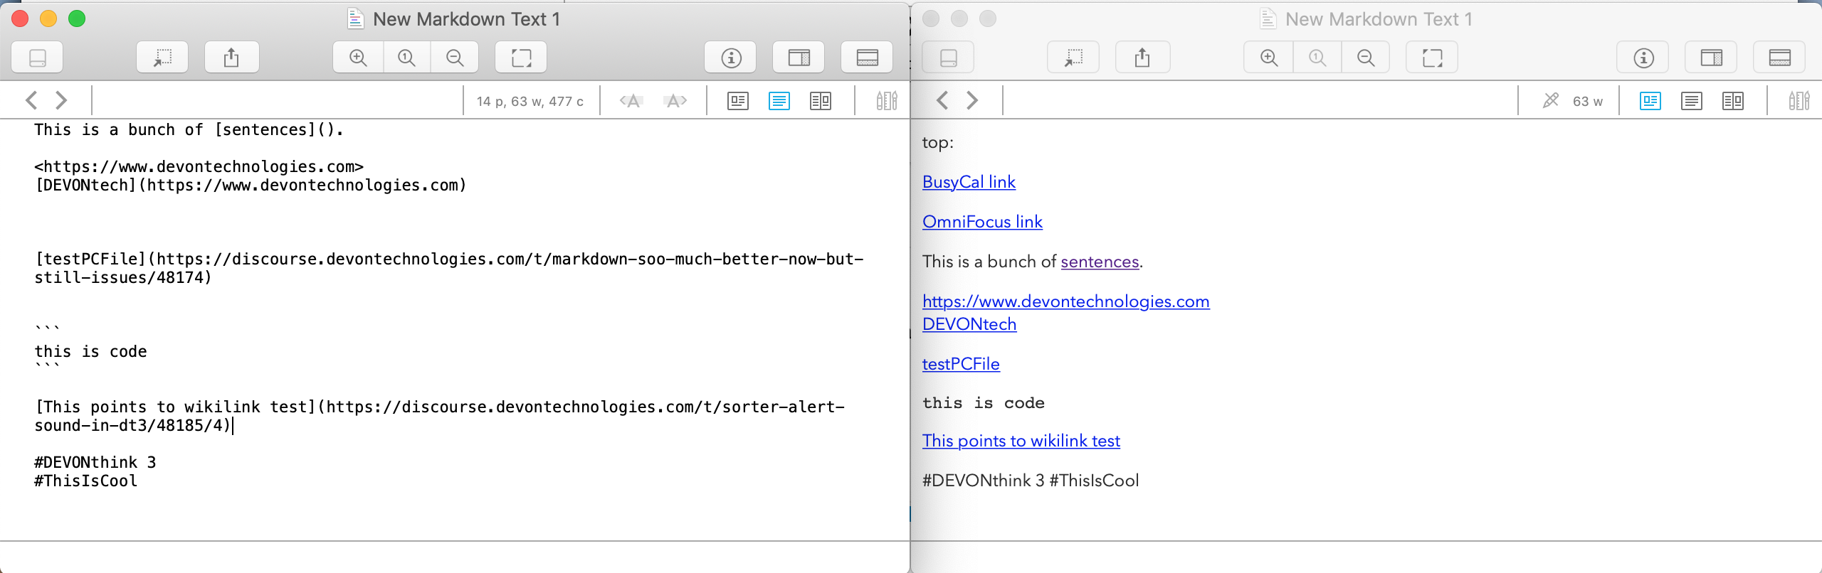Viewport: 1822px width, 573px height.
Task: Open the tools icon at right window's far right
Action: (x=1799, y=101)
